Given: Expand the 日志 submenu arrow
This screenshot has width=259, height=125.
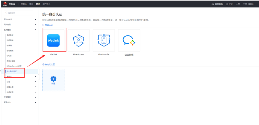Looking at the screenshot, I should [x=36, y=82].
